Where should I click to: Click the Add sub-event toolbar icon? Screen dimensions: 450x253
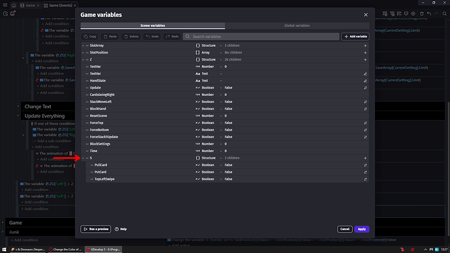point(392,14)
